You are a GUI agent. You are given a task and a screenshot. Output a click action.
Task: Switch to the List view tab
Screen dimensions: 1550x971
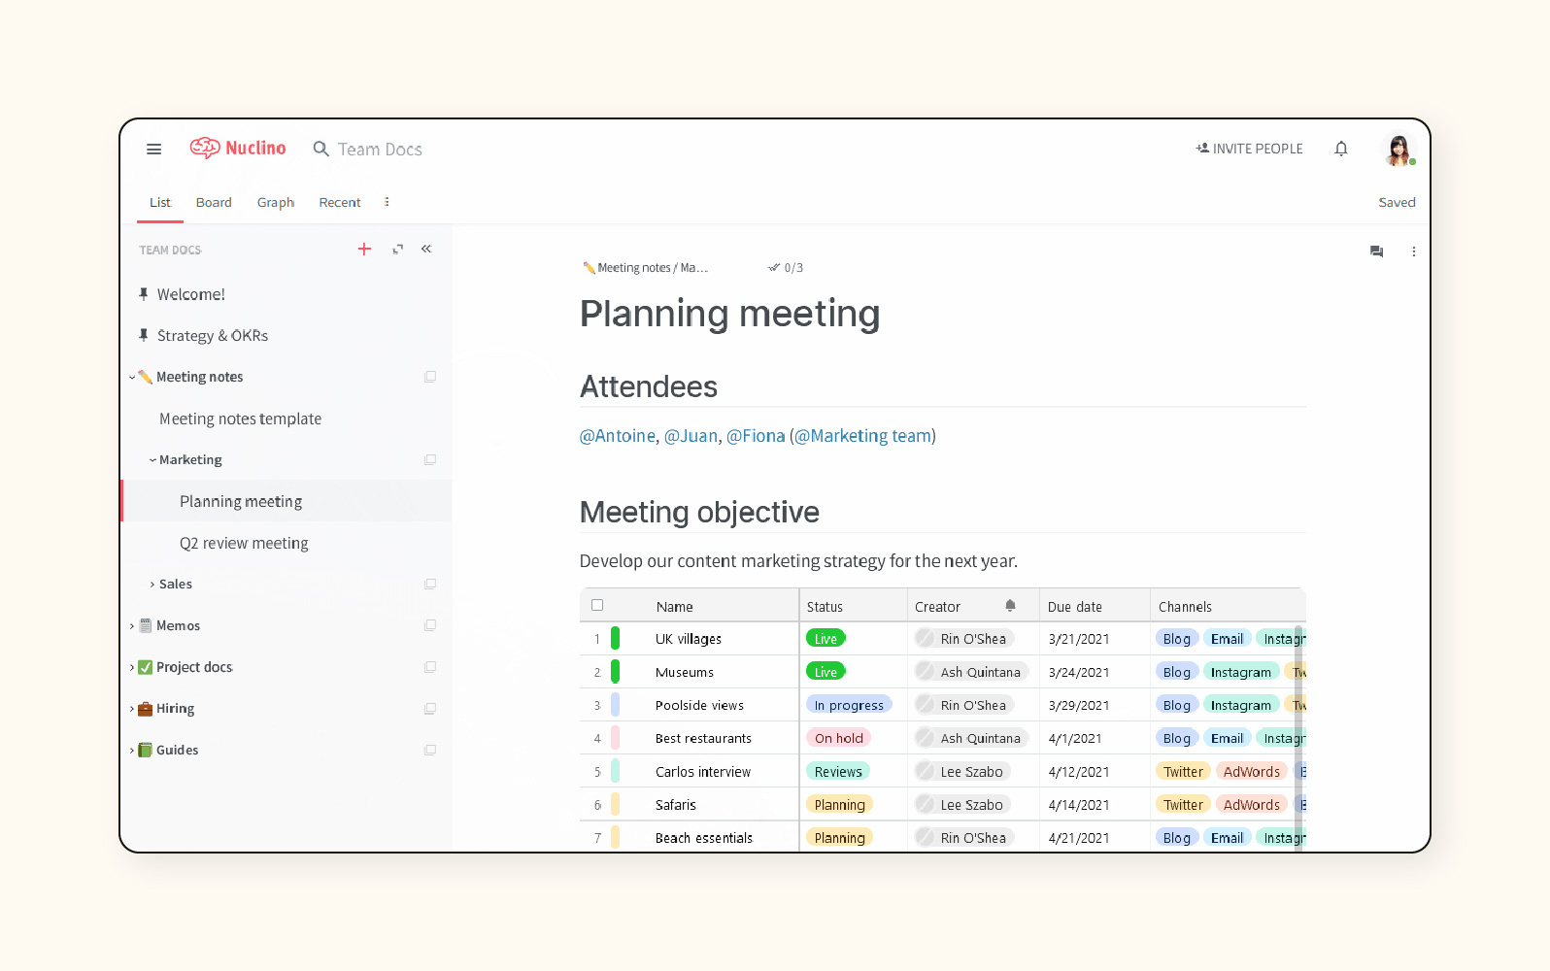pyautogui.click(x=160, y=202)
